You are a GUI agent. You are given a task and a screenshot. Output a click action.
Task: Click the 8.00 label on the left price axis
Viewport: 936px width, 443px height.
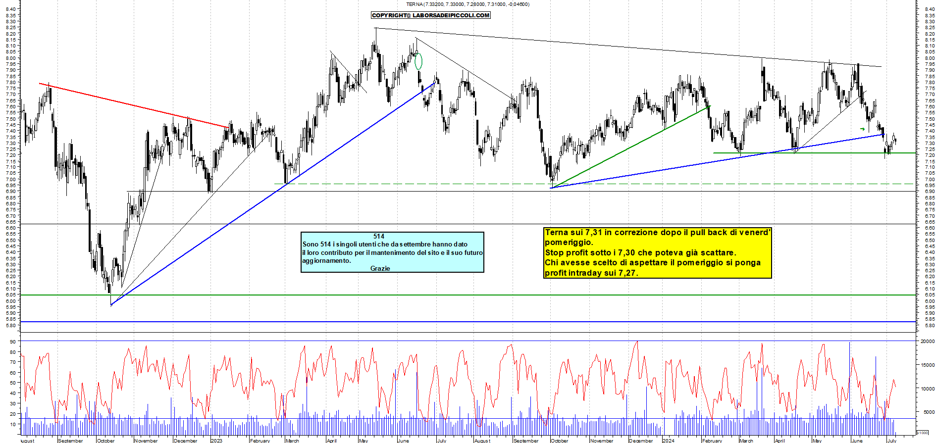(11, 58)
